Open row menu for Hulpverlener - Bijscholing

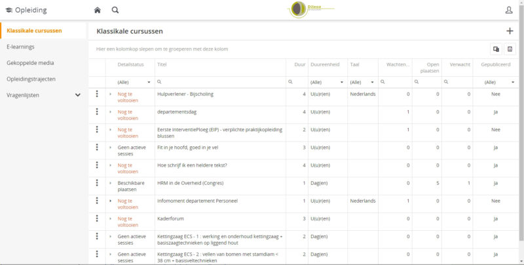pos(97,94)
